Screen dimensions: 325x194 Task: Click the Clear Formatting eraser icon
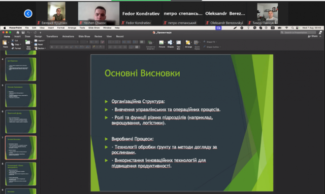coord(103,42)
